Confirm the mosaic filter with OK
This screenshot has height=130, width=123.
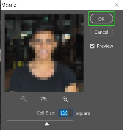coord(101,19)
